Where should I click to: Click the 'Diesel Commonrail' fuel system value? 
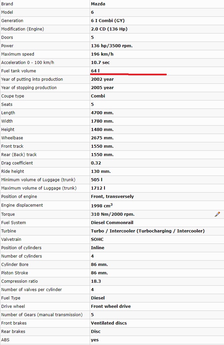click(x=112, y=222)
